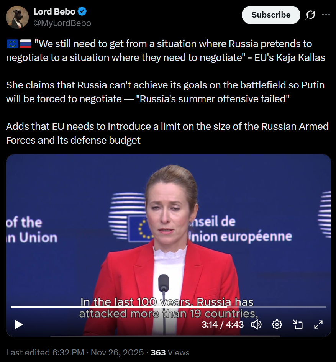Play the video with the play button
The image size is (336, 362).
coord(19,324)
